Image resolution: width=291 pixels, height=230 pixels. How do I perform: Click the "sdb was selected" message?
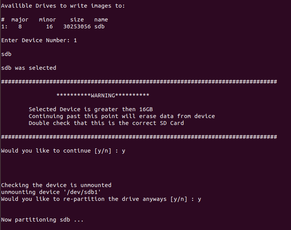(x=29, y=68)
